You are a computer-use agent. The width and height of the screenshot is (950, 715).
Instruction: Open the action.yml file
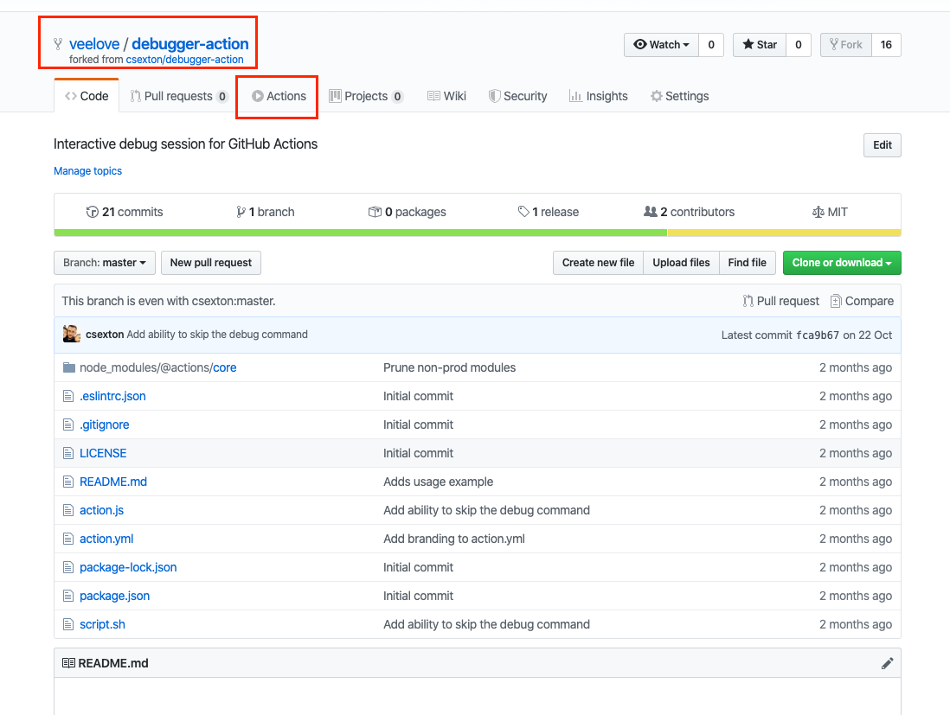pyautogui.click(x=106, y=539)
